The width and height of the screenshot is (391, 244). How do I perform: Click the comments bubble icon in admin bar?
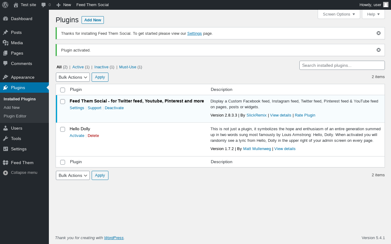point(43,5)
